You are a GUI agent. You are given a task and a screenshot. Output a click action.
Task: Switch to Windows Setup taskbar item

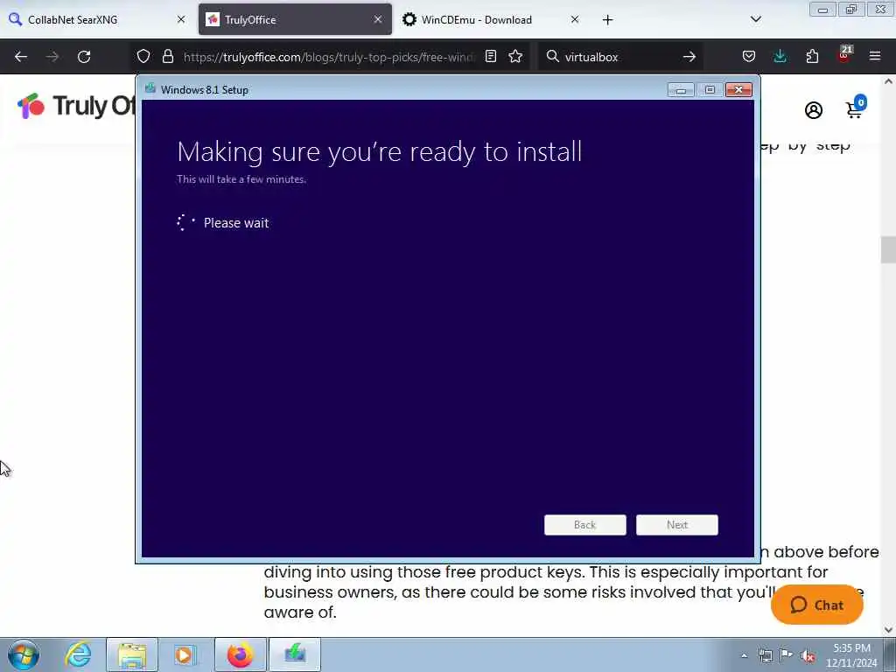295,654
